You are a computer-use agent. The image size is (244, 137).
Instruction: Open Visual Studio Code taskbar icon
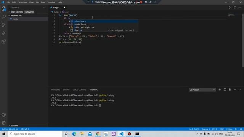[x=121, y=134]
